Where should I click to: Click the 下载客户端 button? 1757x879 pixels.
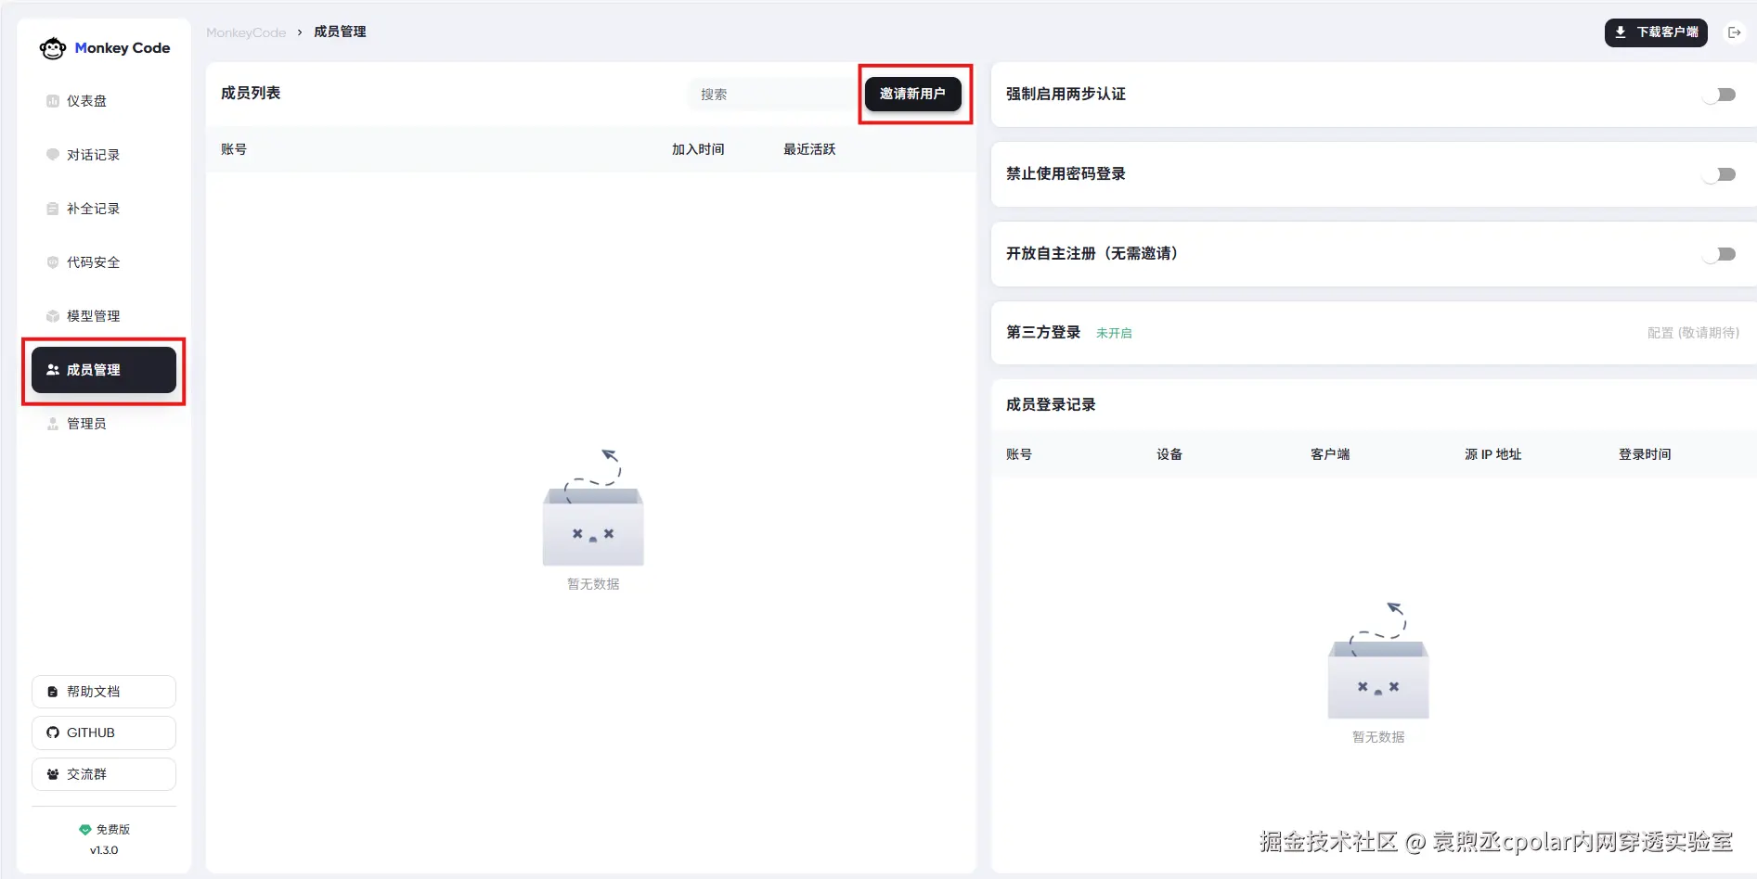[x=1656, y=32]
